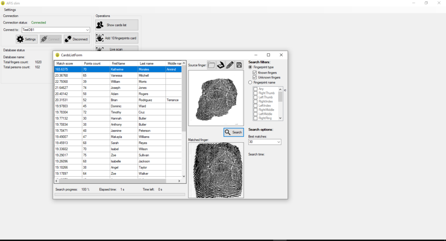Expand the Connect to TestDB1 dropdown
The width and height of the screenshot is (446, 241).
point(88,30)
